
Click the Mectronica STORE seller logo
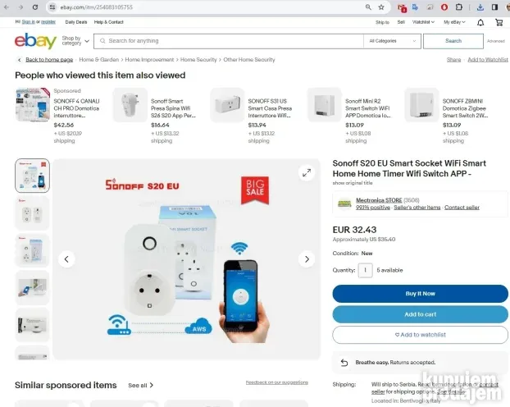point(344,203)
